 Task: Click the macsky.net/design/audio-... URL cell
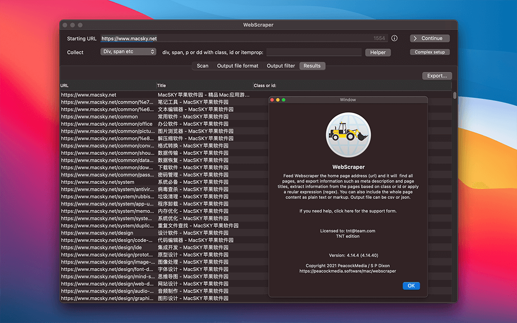pyautogui.click(x=108, y=291)
